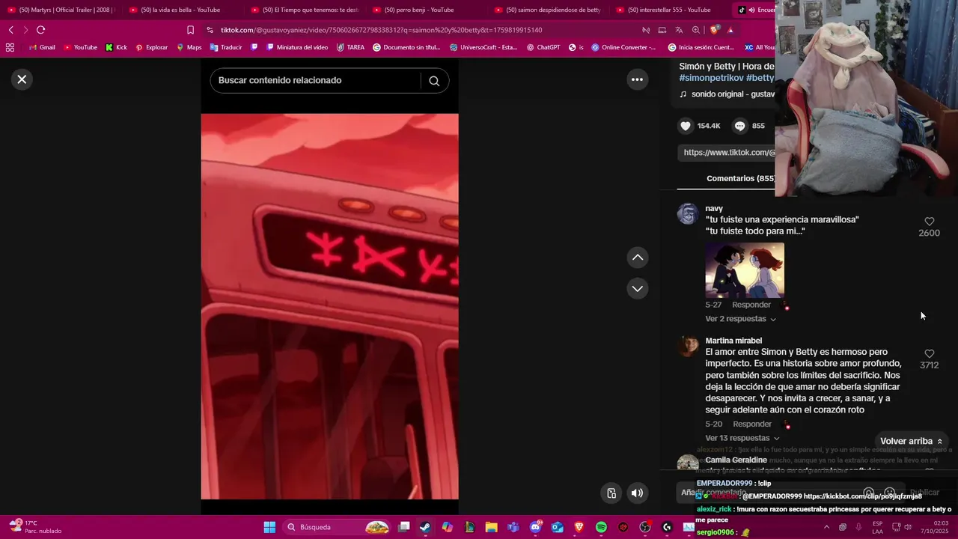Open the 'Online Converter' bookmark
This screenshot has width=958, height=539.
[x=623, y=47]
